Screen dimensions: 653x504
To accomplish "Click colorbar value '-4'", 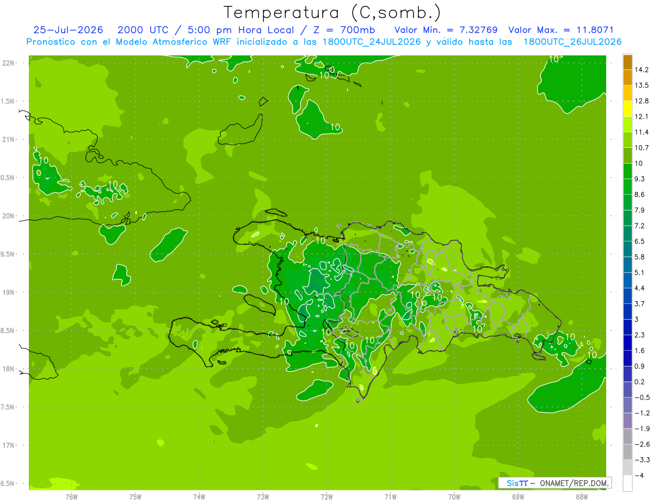I will point(639,476).
